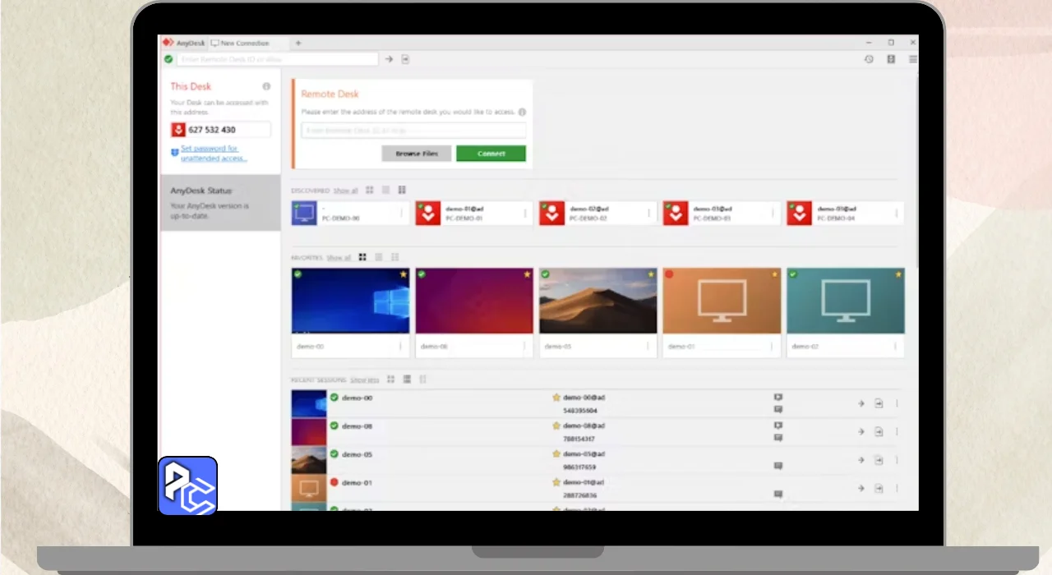Viewport: 1052px width, 575px height.
Task: Open the three-dot menu on the PC-DEMO-01 card
Action: (x=525, y=214)
